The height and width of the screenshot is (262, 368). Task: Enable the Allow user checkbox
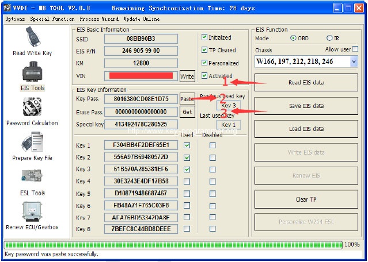click(355, 49)
